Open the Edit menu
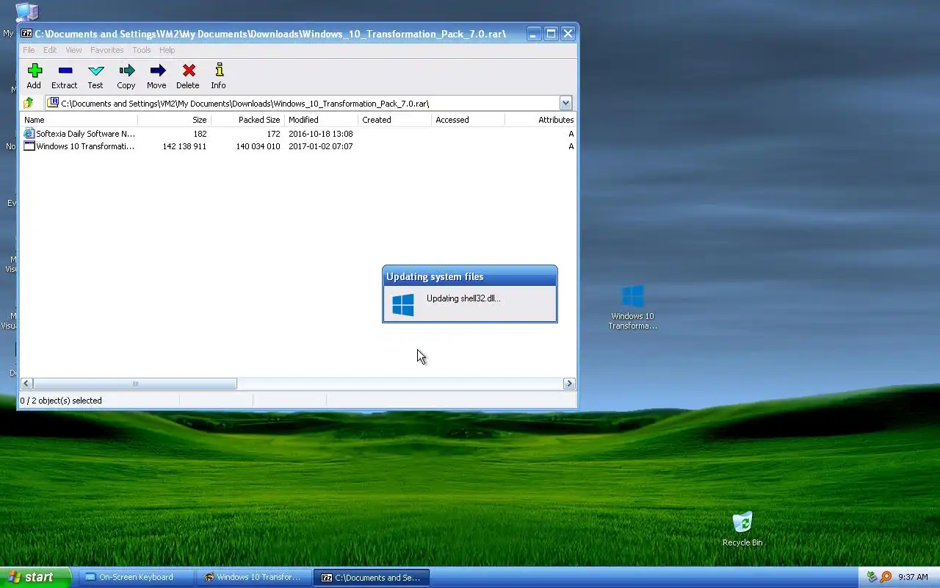The image size is (940, 588). 50,50
